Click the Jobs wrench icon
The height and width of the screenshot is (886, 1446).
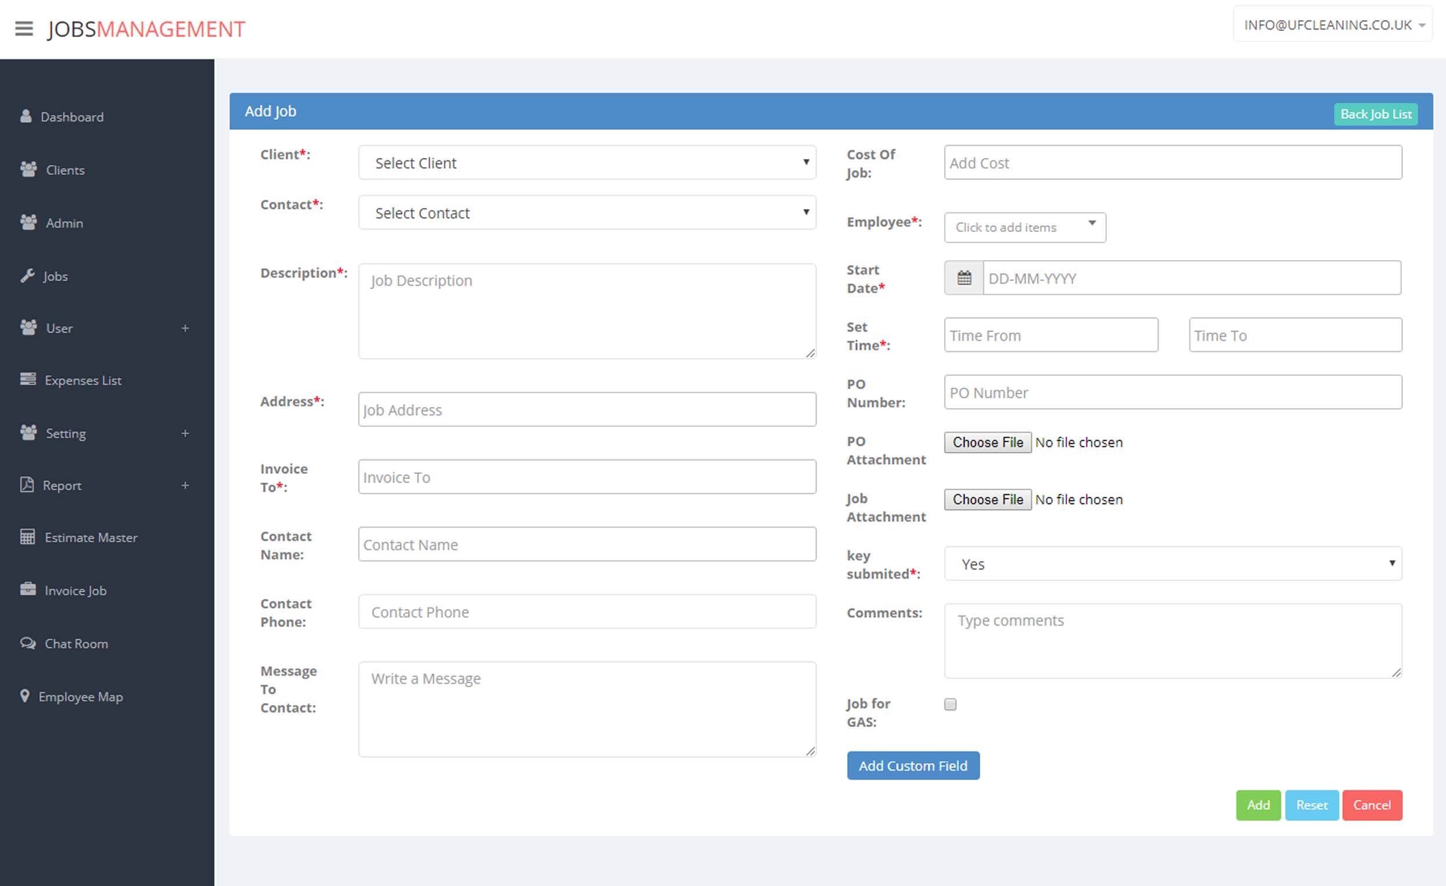pyautogui.click(x=27, y=276)
